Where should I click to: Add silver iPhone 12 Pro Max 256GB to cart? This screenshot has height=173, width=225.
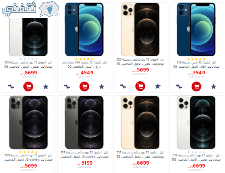click(x=28, y=86)
